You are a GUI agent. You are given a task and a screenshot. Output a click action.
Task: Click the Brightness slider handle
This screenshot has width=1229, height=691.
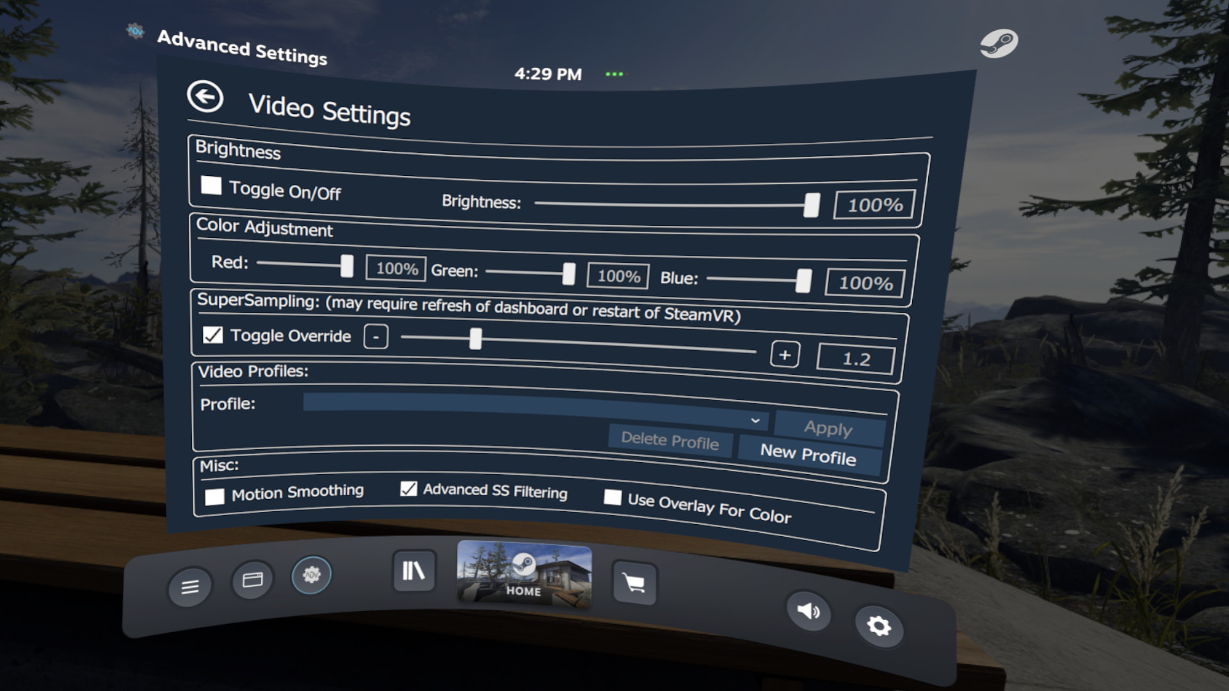coord(812,205)
